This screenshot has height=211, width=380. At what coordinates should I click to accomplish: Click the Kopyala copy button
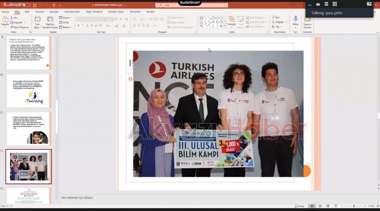click(x=17, y=22)
